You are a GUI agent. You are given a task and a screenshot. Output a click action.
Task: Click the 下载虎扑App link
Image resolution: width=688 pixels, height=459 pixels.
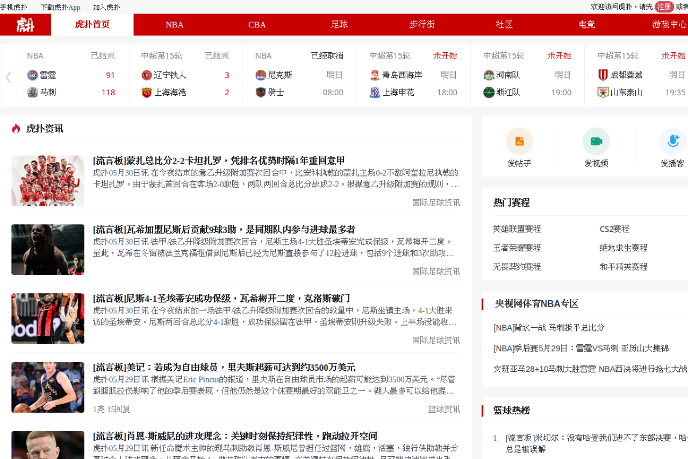click(60, 7)
